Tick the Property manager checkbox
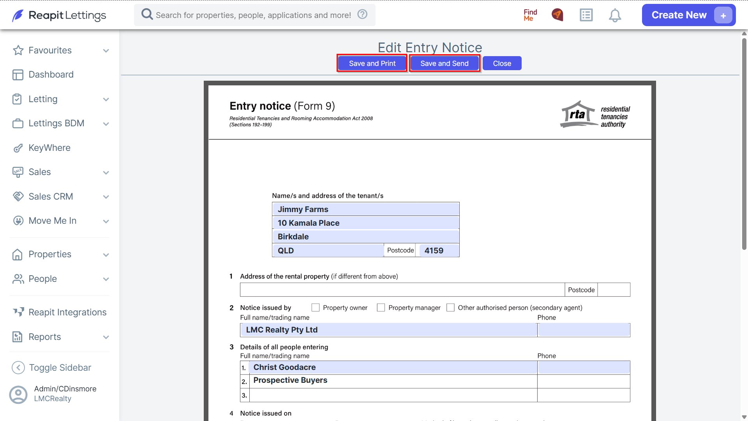 tap(381, 308)
